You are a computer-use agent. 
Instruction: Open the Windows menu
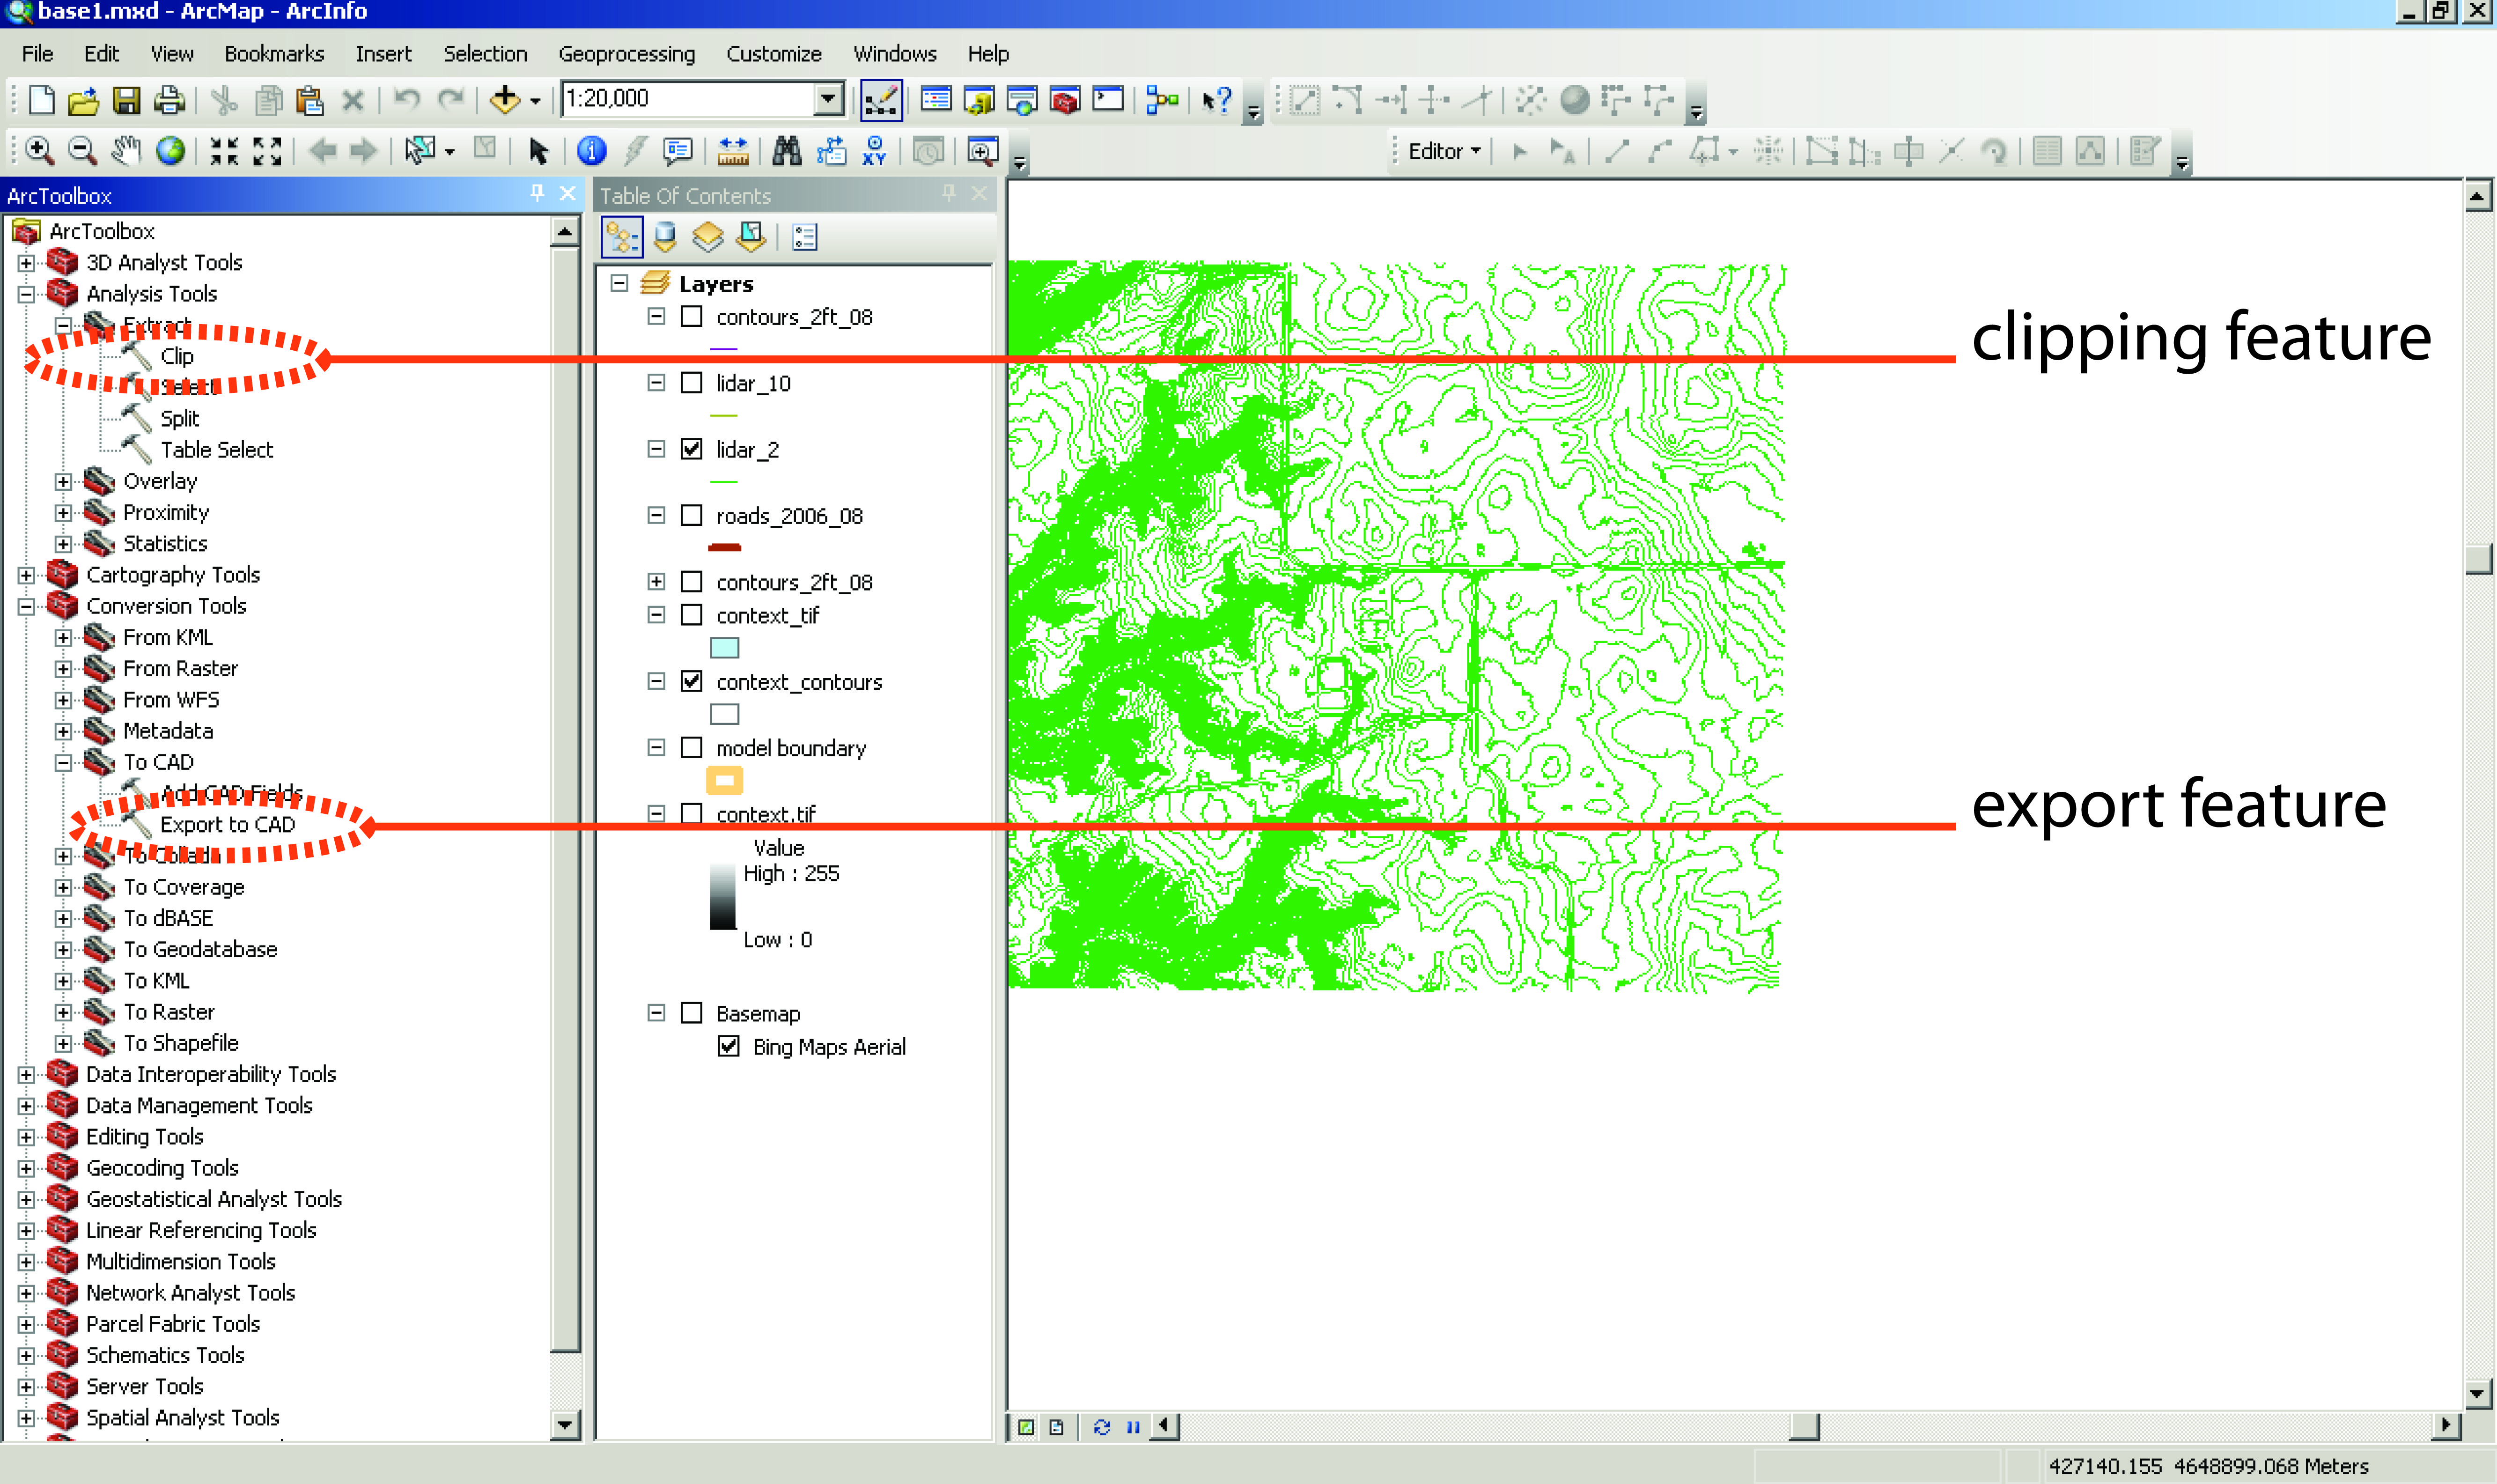click(x=895, y=54)
